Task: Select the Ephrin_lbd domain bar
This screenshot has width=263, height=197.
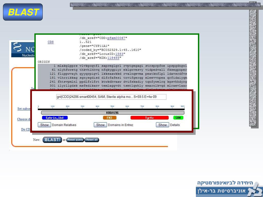Action: click(x=55, y=118)
